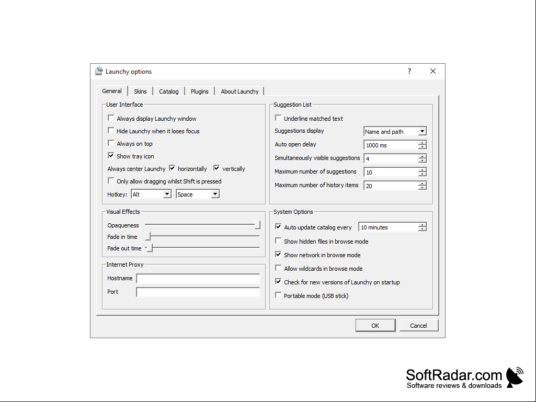This screenshot has height=402, width=536.
Task: Close the Launchy options dialog
Action: point(433,71)
